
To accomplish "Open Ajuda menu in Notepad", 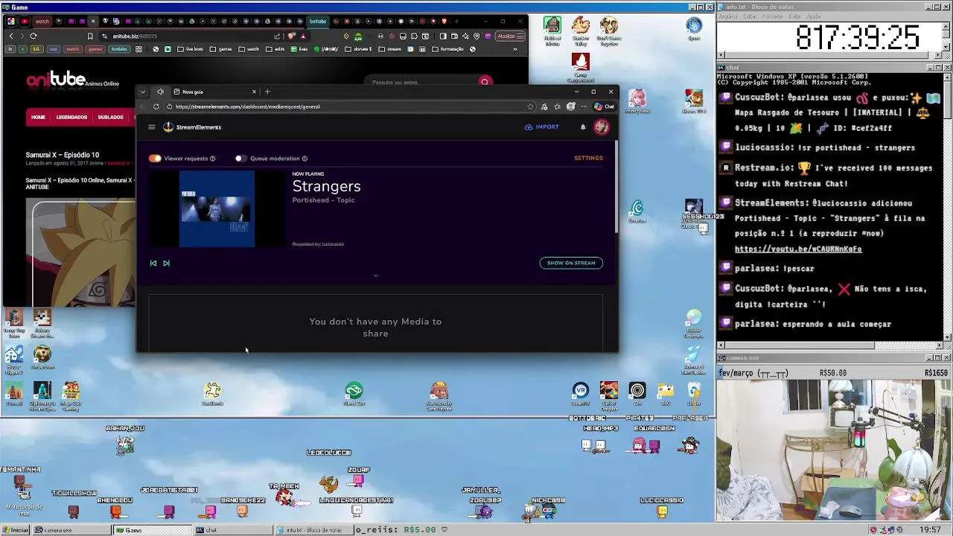I will [814, 16].
